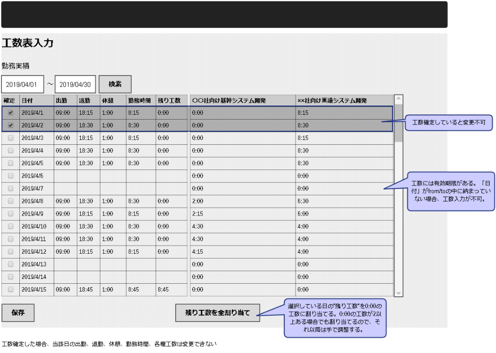
Task: Check the 確定 checkbox for 2019/4/4
Action: tap(11, 151)
